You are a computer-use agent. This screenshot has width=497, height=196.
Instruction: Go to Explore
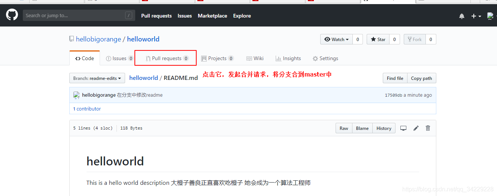242,16
